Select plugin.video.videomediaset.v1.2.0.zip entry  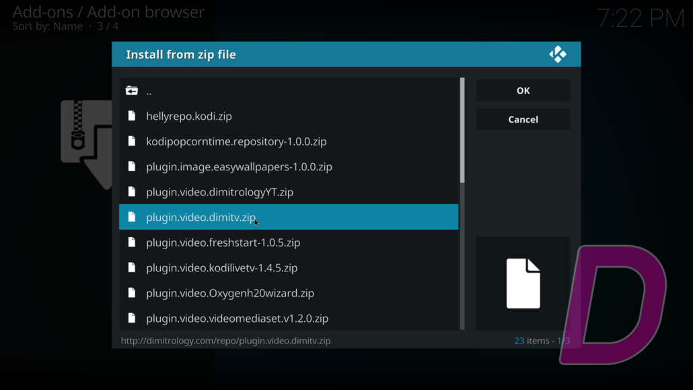(x=237, y=318)
